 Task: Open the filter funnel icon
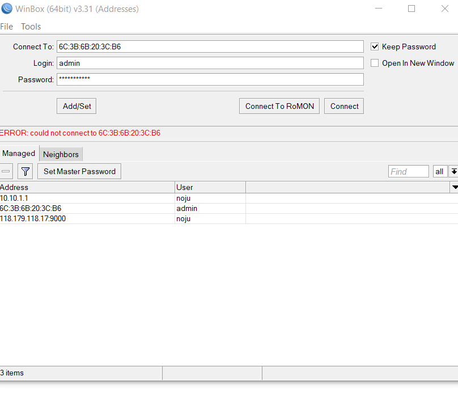coord(25,171)
